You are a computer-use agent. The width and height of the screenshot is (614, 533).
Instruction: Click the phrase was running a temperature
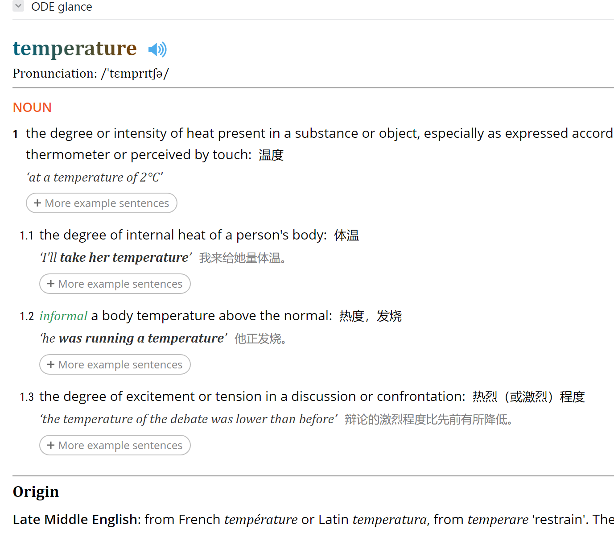pos(141,338)
